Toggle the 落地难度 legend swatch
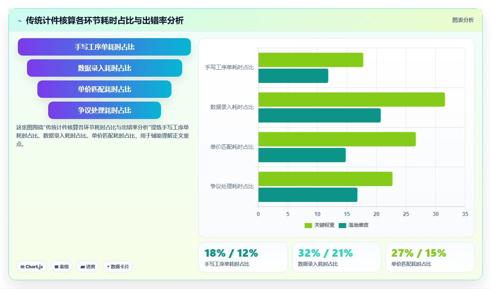This screenshot has height=289, width=491. point(342,225)
